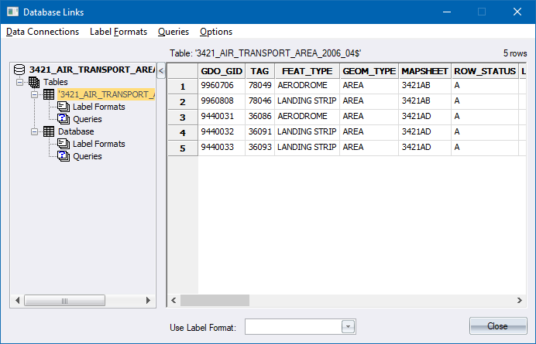This screenshot has height=344, width=536.
Task: Click the Queries question-mark icon under the 3421 table
Action: coord(64,119)
